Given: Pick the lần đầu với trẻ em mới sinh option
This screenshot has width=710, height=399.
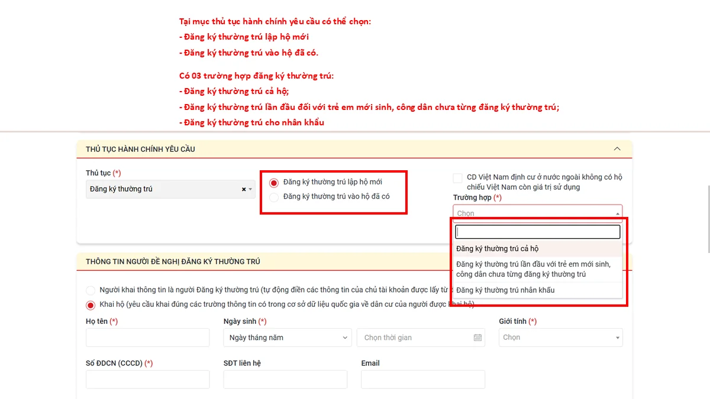Looking at the screenshot, I should click(x=538, y=270).
